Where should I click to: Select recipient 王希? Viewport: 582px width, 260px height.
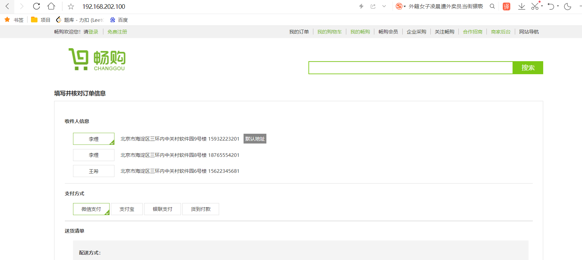[94, 171]
